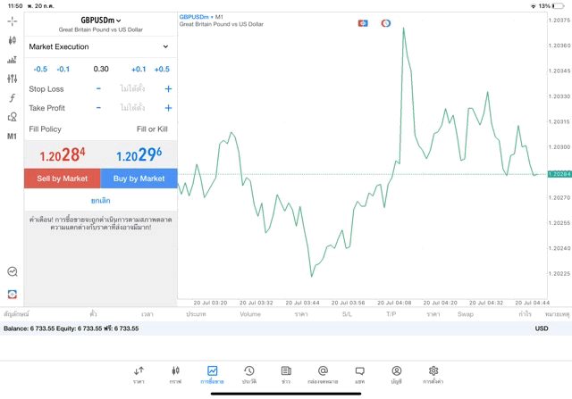This screenshot has height=399, width=572.
Task: Open the indicators bar chart icon
Action: (x=12, y=60)
